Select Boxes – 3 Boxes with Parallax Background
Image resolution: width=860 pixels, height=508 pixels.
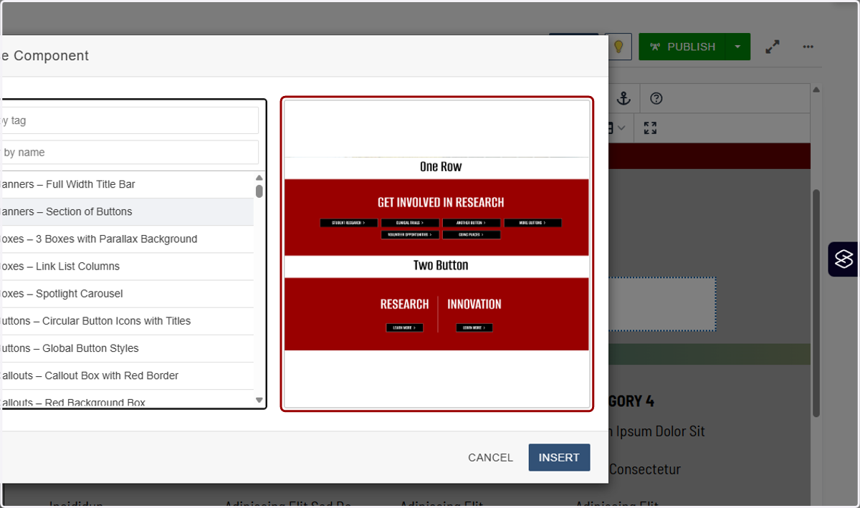[x=127, y=239]
